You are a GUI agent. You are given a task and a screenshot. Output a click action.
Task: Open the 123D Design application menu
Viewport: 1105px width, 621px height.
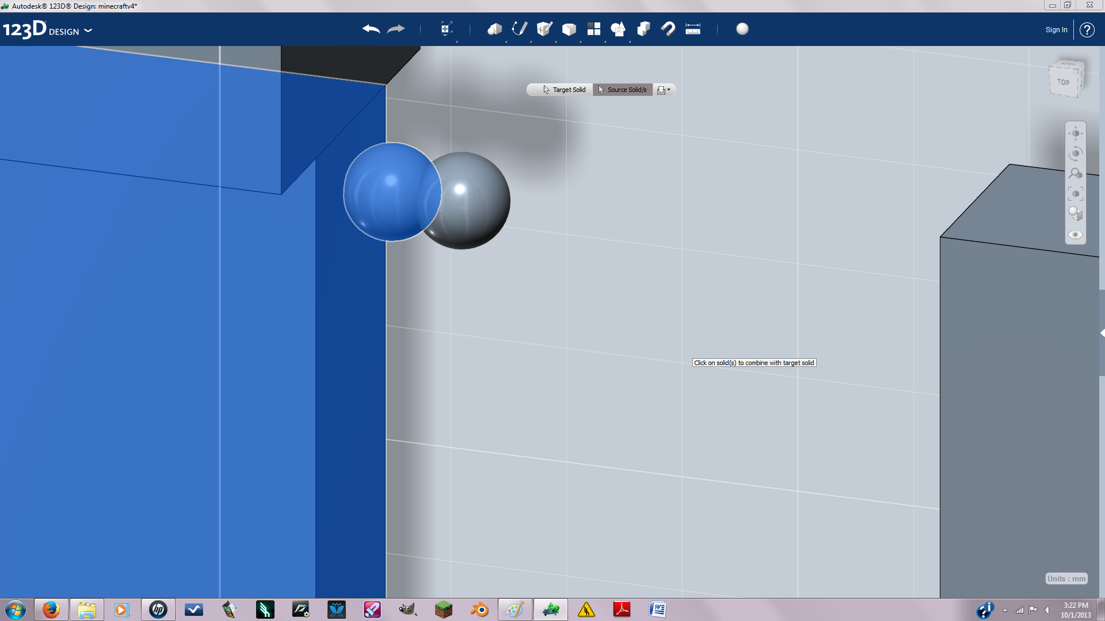point(47,29)
